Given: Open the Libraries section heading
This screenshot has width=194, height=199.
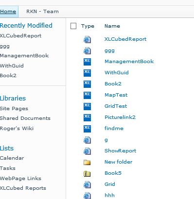Looking at the screenshot, I should 13,98.
